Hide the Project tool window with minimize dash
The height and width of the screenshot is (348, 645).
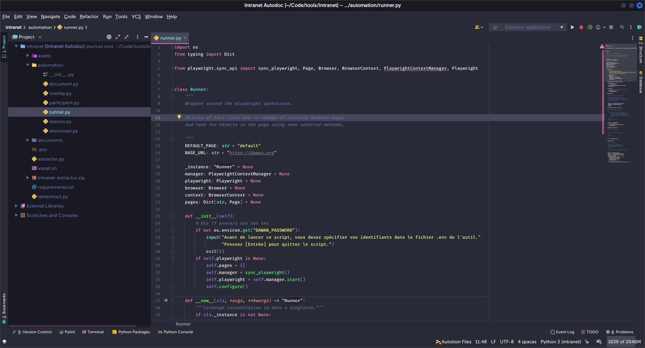146,37
